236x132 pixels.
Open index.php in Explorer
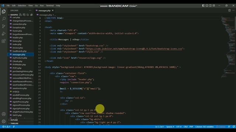click(x=17, y=44)
